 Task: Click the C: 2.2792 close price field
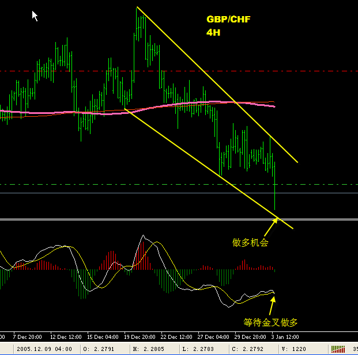click(x=248, y=349)
